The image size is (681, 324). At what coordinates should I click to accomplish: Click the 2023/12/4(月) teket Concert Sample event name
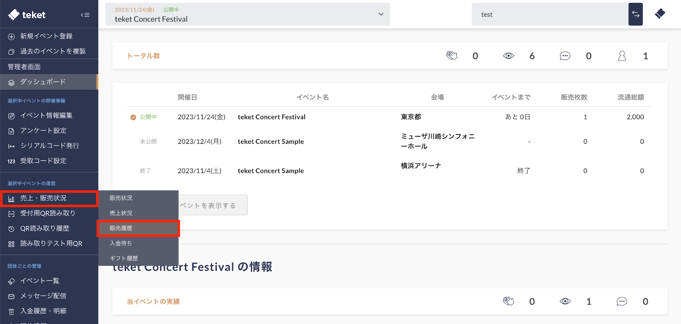[x=271, y=142]
